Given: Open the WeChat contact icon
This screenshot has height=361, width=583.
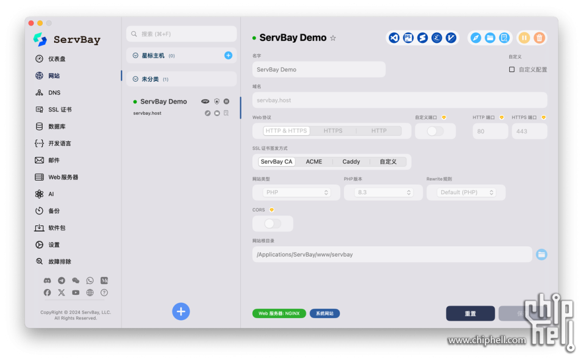Looking at the screenshot, I should pyautogui.click(x=76, y=281).
